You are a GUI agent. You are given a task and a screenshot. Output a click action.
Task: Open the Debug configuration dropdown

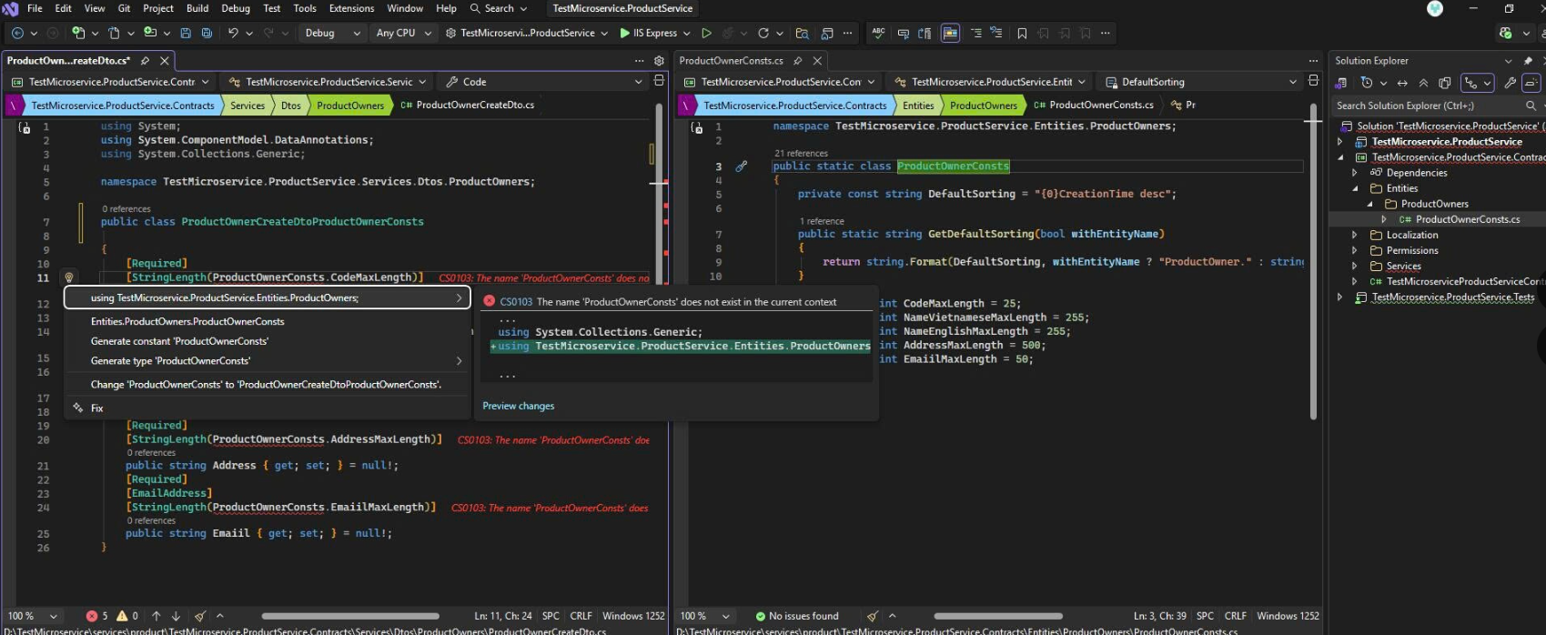pos(332,33)
